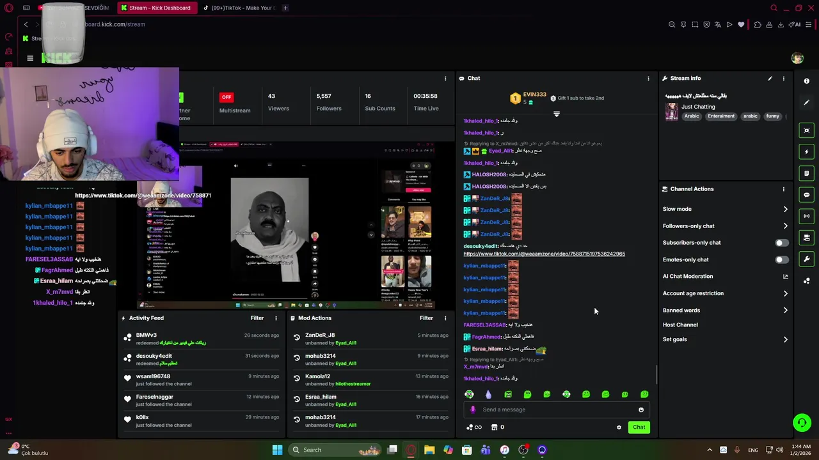
Task: Click the green Chat send button
Action: click(x=639, y=427)
